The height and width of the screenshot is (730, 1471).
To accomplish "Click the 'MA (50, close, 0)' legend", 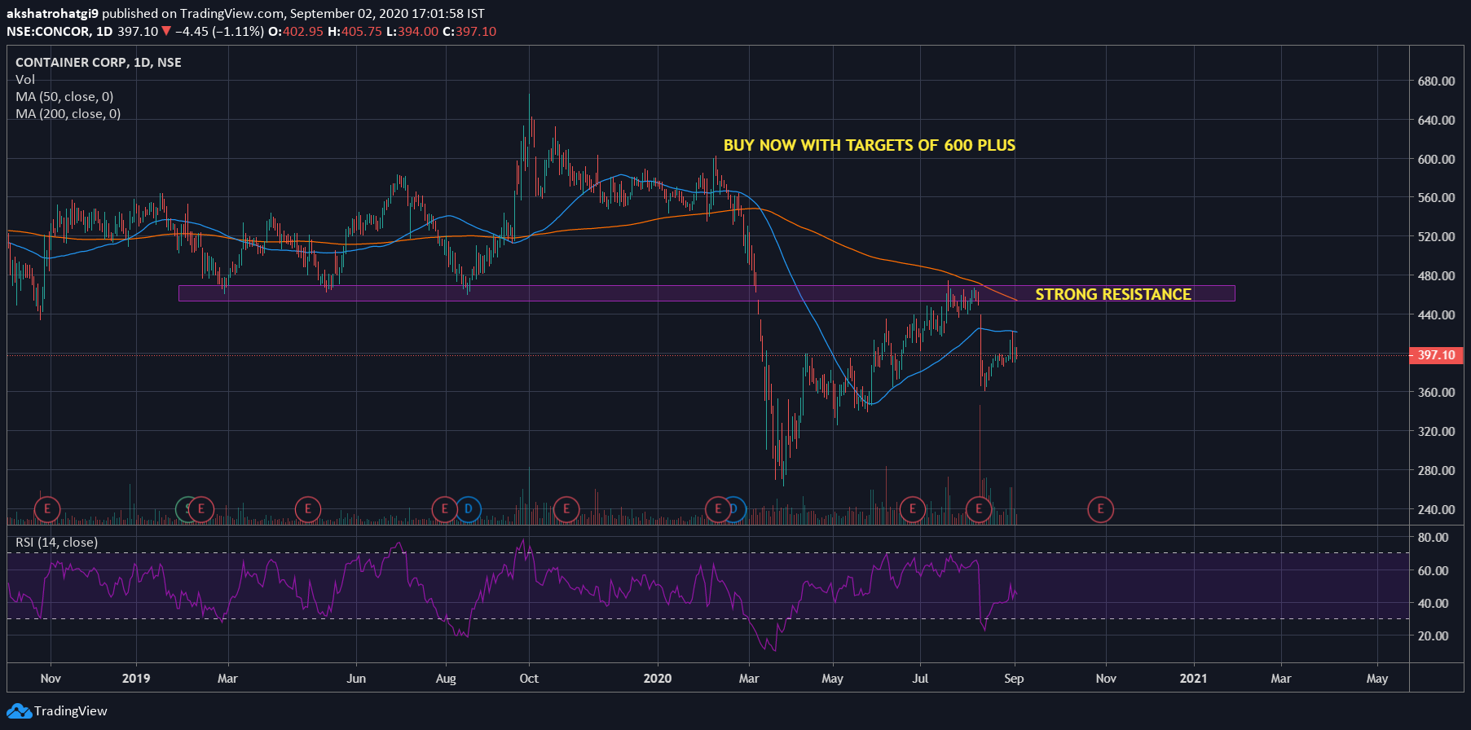I will pyautogui.click(x=64, y=97).
